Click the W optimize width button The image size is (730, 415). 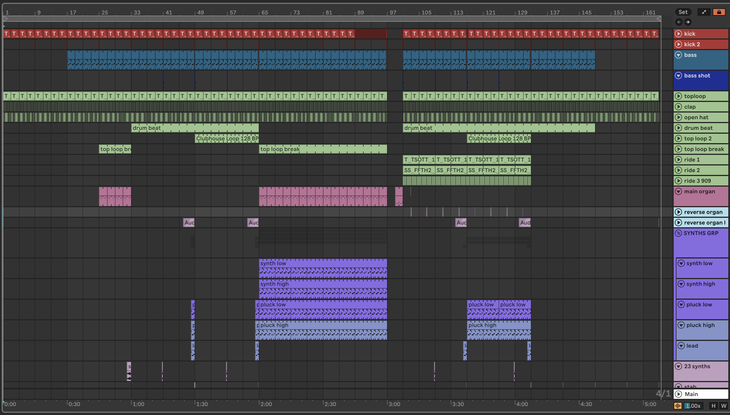(723, 406)
